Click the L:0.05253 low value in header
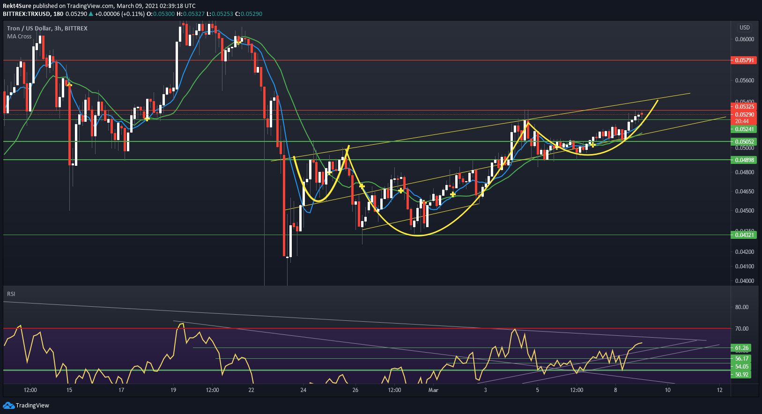The width and height of the screenshot is (762, 414). coord(220,14)
